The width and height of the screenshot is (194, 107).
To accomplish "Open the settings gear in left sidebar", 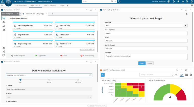I will [4, 48].
